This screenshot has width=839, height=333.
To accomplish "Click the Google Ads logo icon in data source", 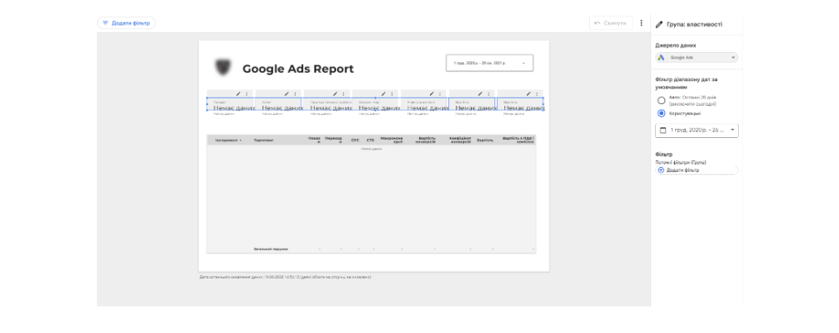I will (662, 58).
